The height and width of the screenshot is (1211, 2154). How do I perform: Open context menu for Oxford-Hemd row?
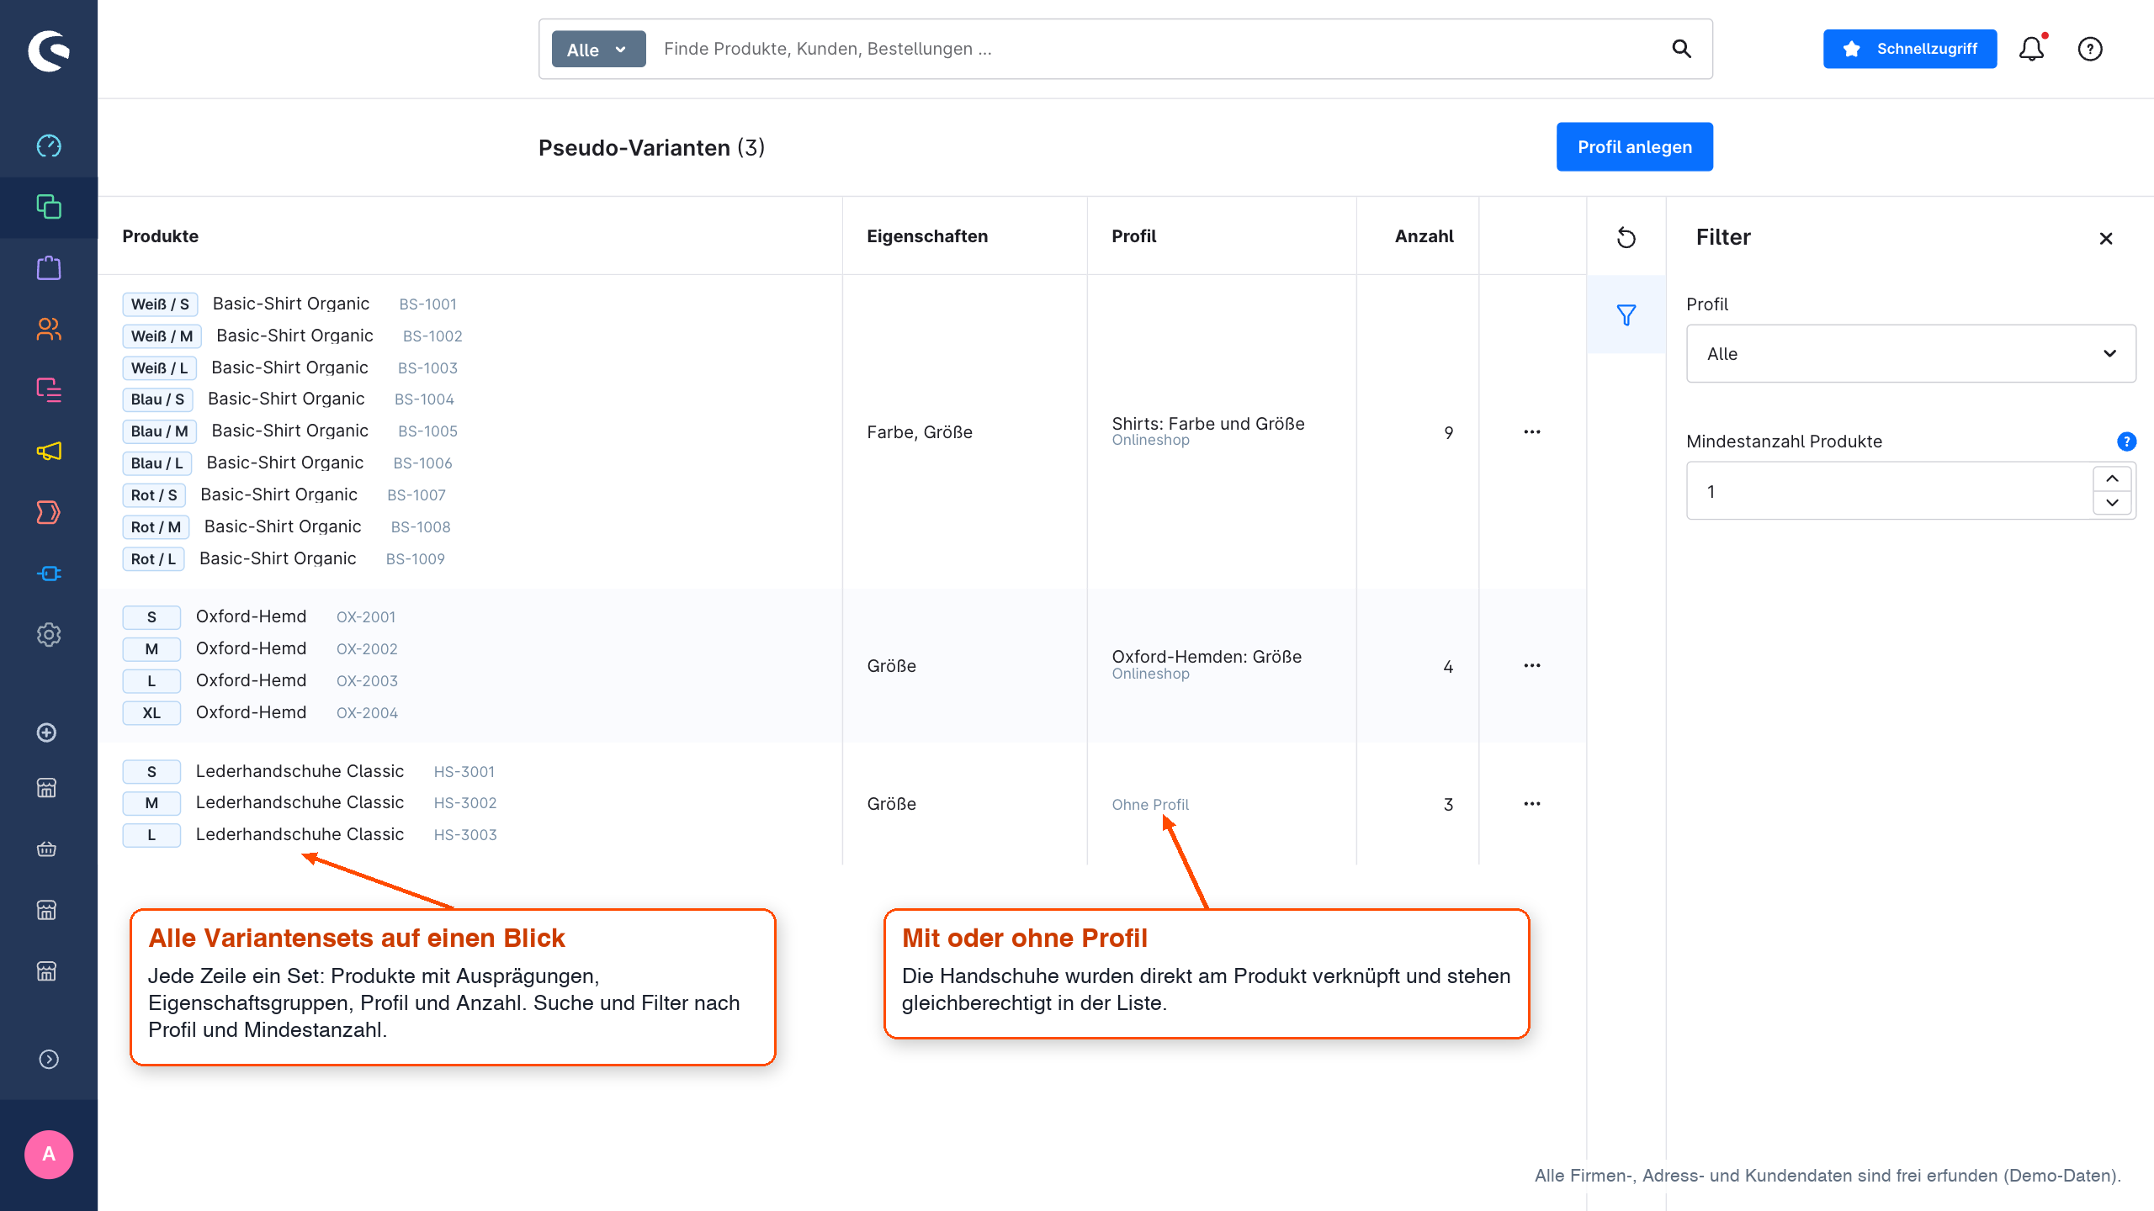(1532, 666)
